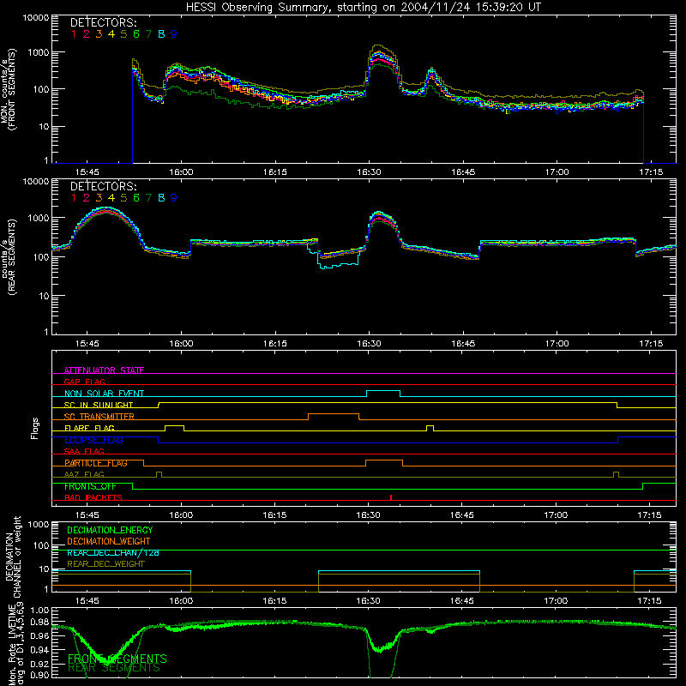Click the 10000 y-axis value on front segments plot
The height and width of the screenshot is (686, 686).
click(x=36, y=18)
